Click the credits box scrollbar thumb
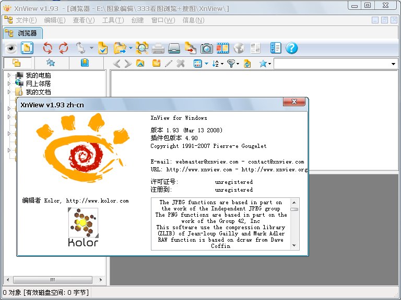Image resolution: width=401 pixels, height=300 pixels. pos(294,209)
